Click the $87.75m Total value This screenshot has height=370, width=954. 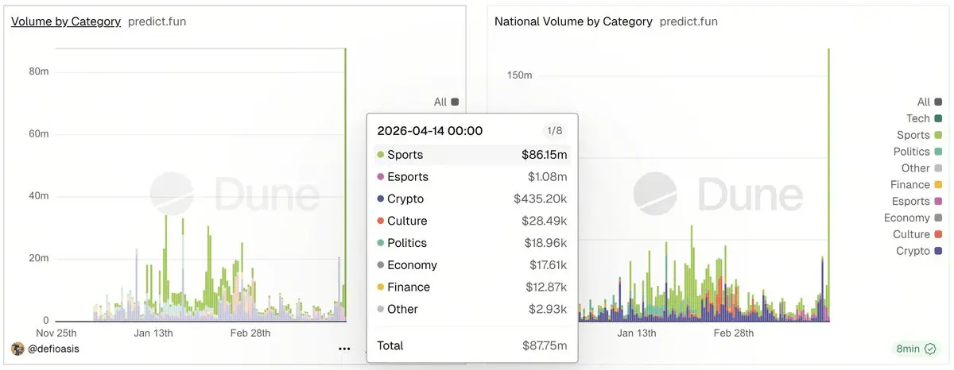545,345
